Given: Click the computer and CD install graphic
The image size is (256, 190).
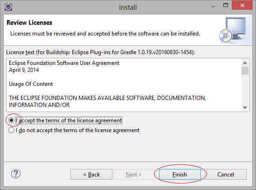Looking at the screenshot, I should click(x=233, y=30).
